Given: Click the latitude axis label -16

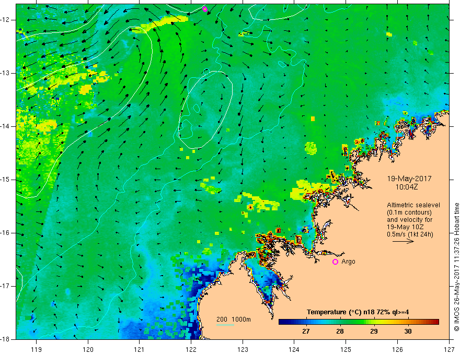Looking at the screenshot, I should click(x=6, y=233).
